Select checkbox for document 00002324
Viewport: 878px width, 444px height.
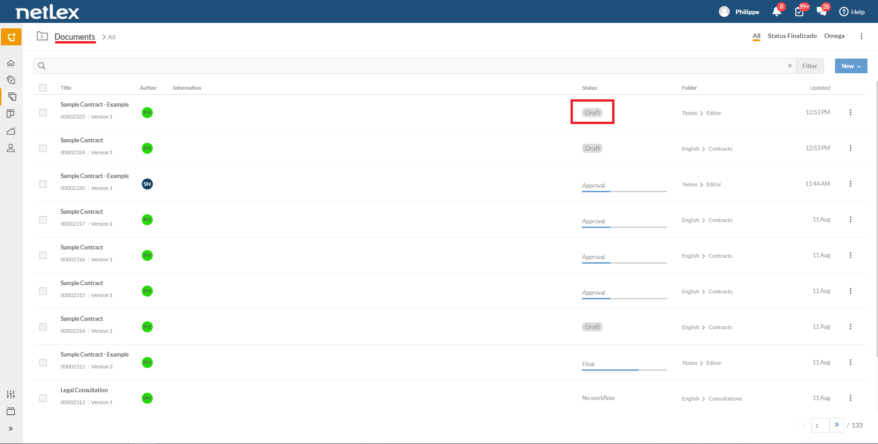tap(43, 148)
